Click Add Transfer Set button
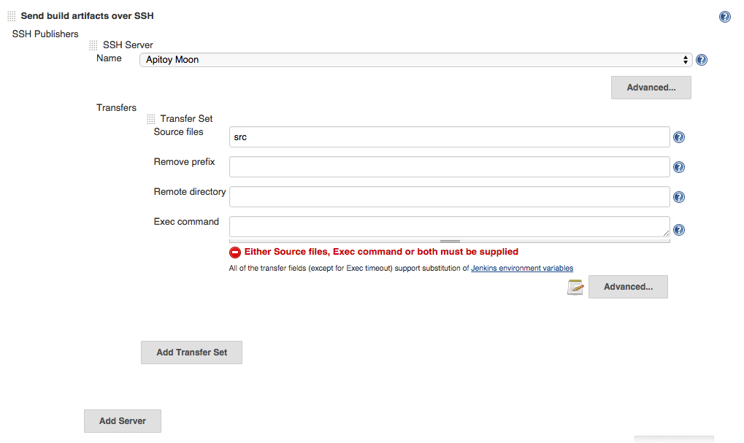Screen dimensions: 744x443 point(192,353)
